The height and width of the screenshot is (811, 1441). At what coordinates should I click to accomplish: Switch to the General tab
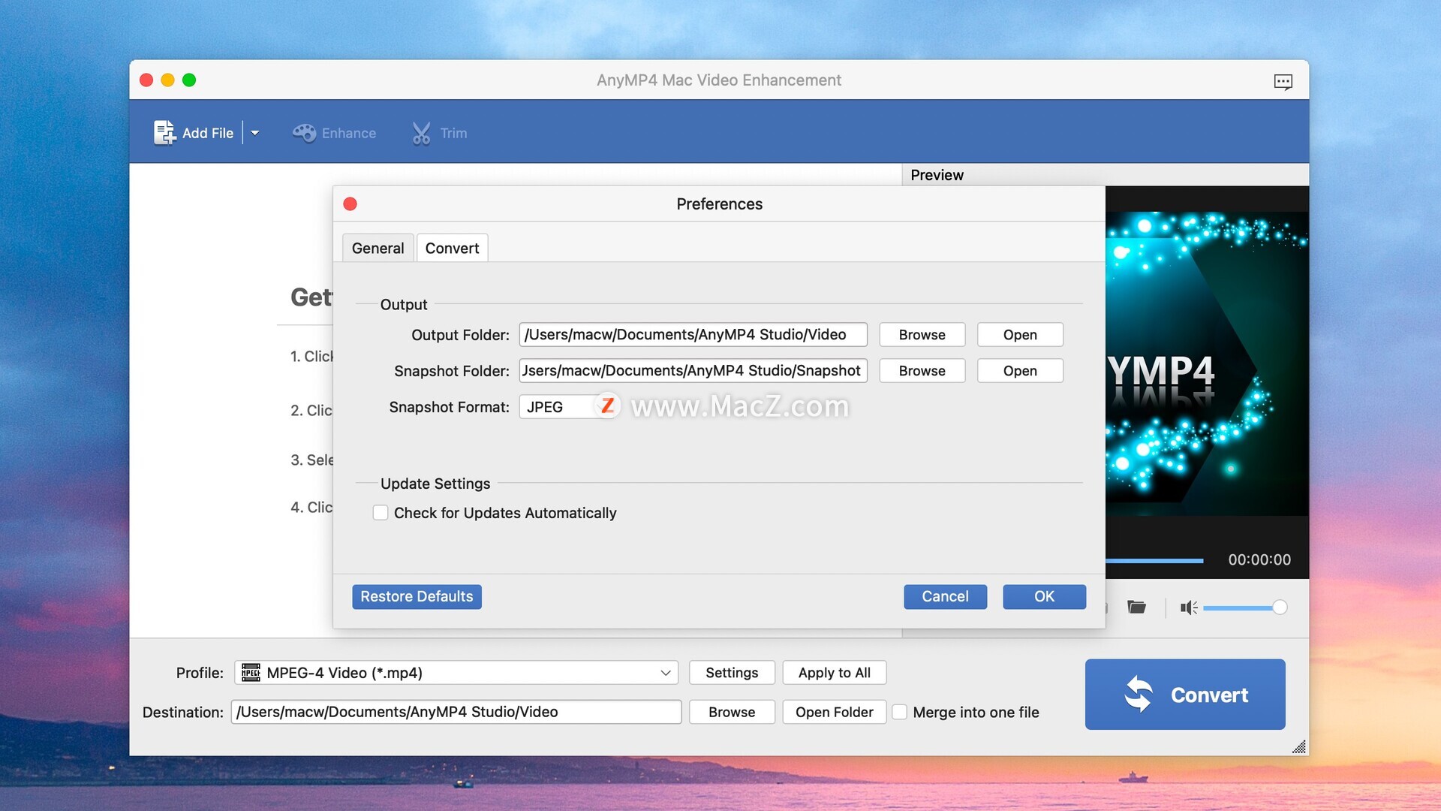378,248
